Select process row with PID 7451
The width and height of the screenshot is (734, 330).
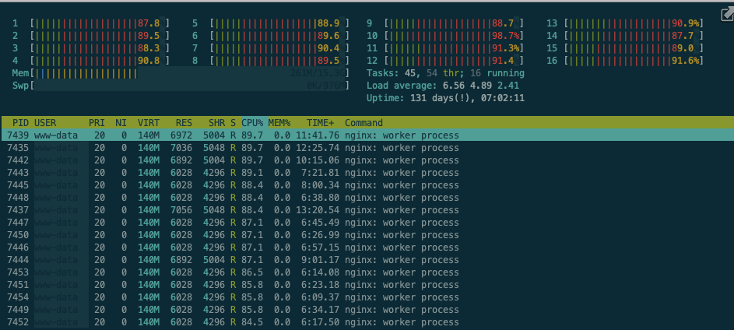[x=367, y=285]
